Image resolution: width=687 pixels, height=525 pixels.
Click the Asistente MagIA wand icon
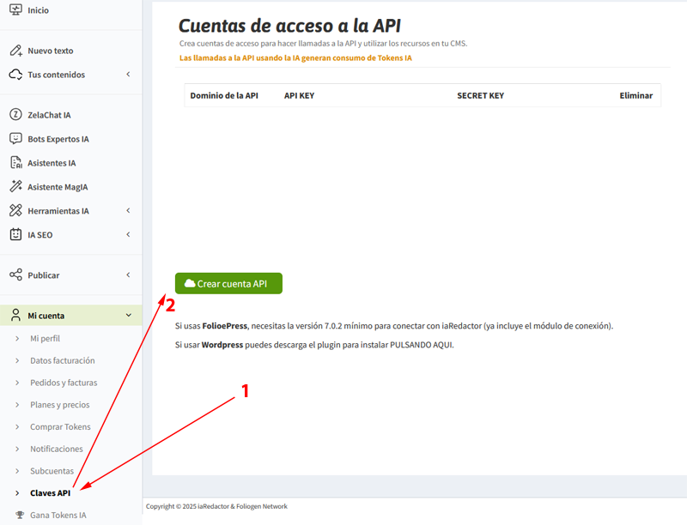(x=15, y=186)
